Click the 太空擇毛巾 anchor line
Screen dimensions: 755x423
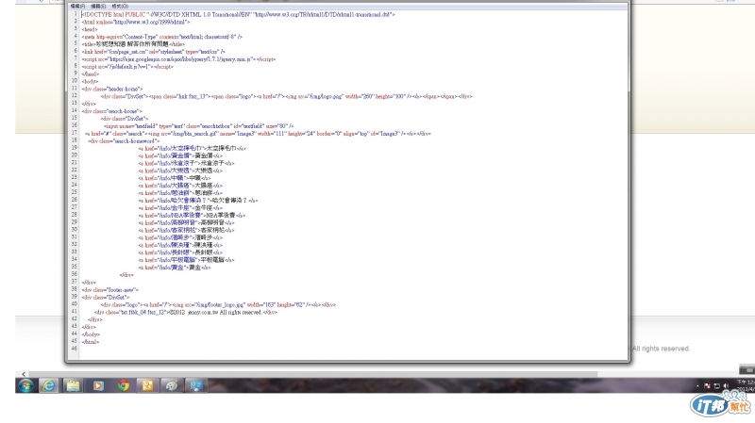coord(193,149)
